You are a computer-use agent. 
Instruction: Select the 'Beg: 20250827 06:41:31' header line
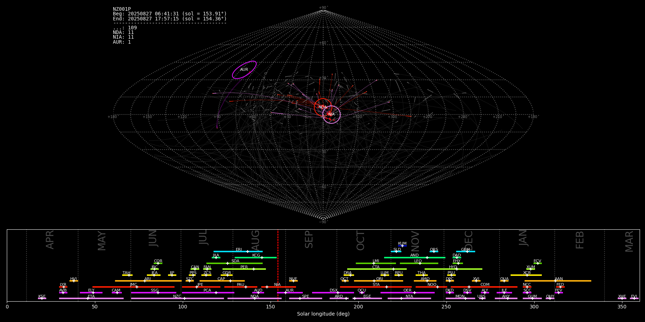[x=170, y=14]
